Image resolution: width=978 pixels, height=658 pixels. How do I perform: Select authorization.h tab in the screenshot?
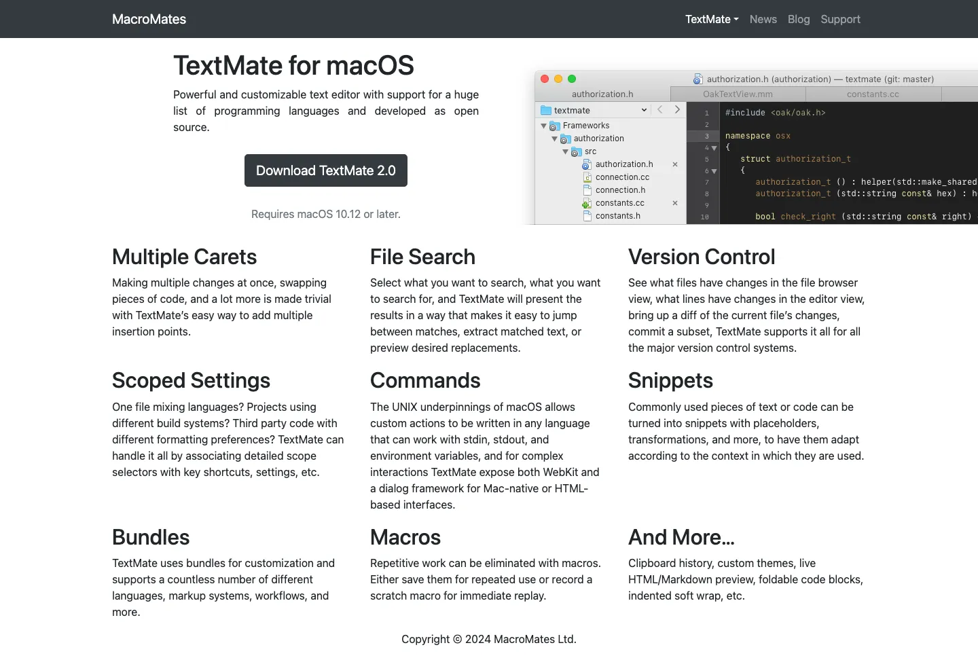602,94
